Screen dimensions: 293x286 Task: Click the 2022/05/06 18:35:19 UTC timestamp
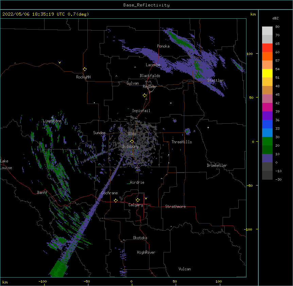tap(34, 14)
